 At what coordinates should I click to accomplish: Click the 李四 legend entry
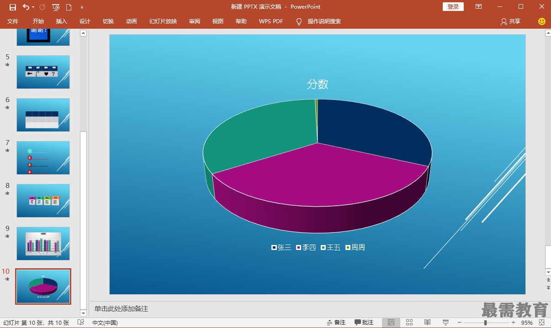pos(306,248)
